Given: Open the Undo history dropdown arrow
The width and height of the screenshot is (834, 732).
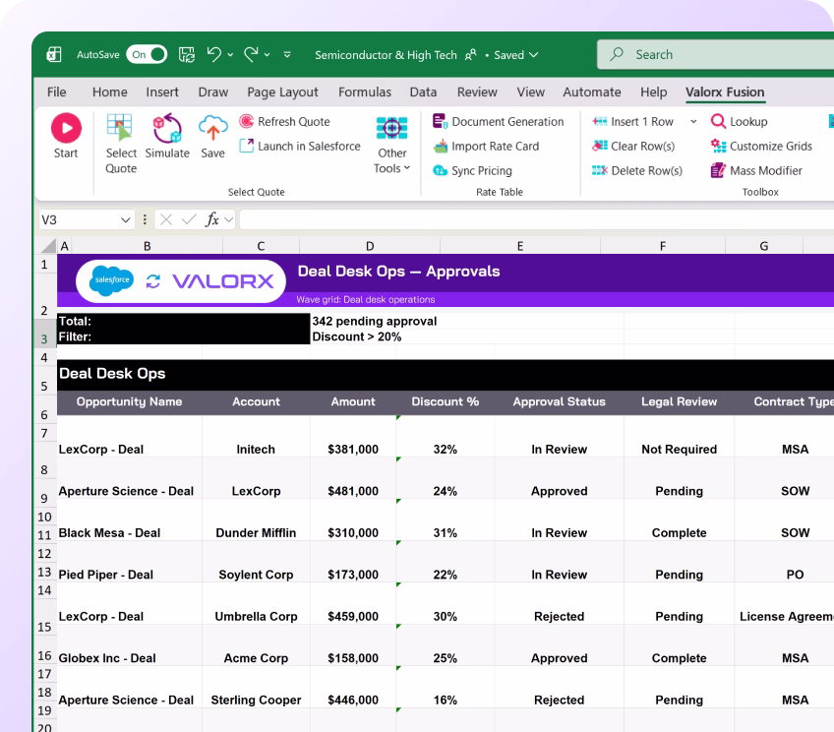Looking at the screenshot, I should coord(230,55).
